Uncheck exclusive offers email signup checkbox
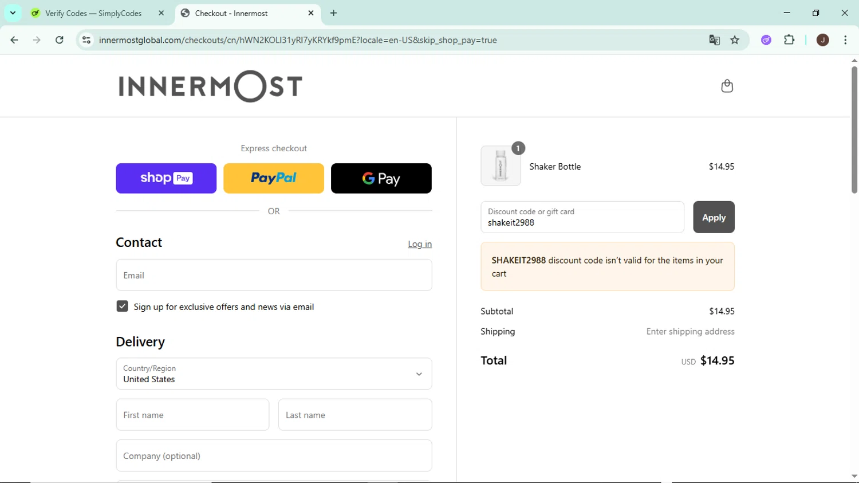 pyautogui.click(x=122, y=307)
